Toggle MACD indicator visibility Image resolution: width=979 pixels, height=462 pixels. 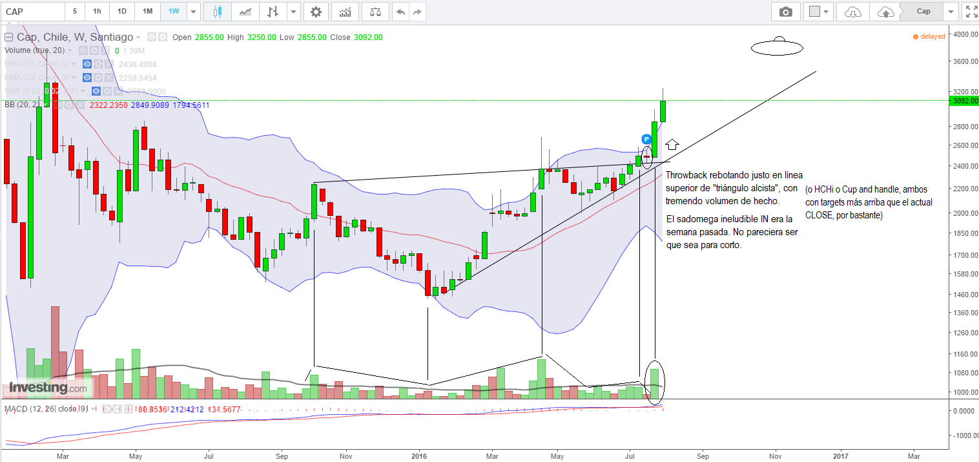(106, 409)
